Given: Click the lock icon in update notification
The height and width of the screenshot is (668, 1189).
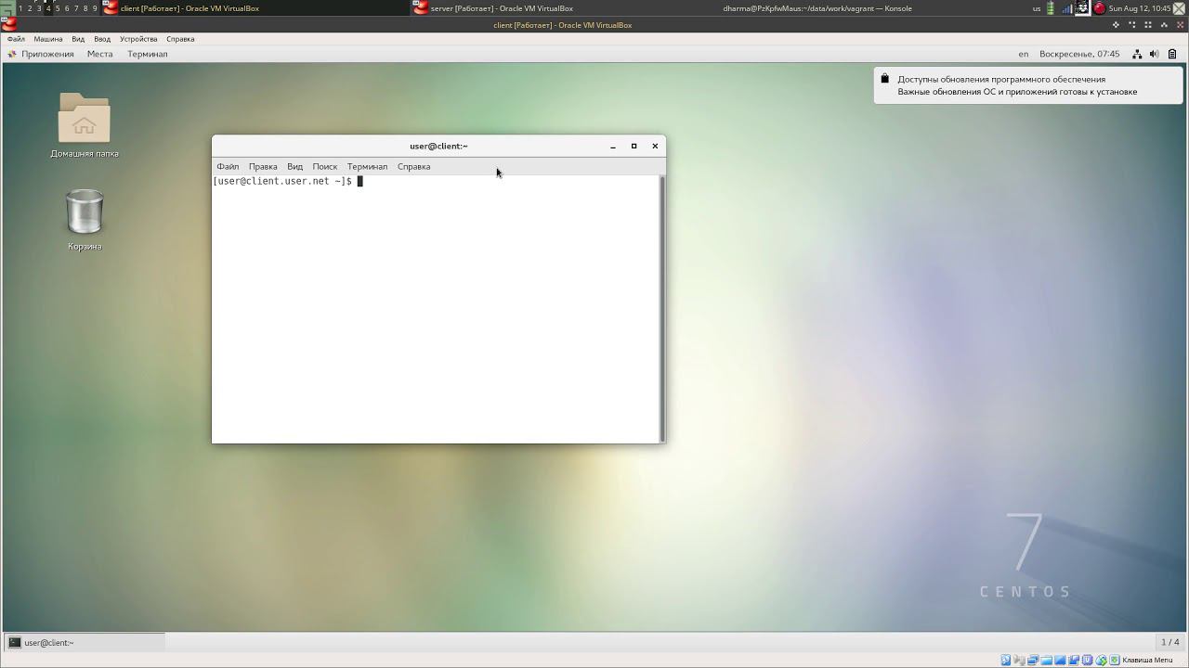Looking at the screenshot, I should pyautogui.click(x=885, y=79).
